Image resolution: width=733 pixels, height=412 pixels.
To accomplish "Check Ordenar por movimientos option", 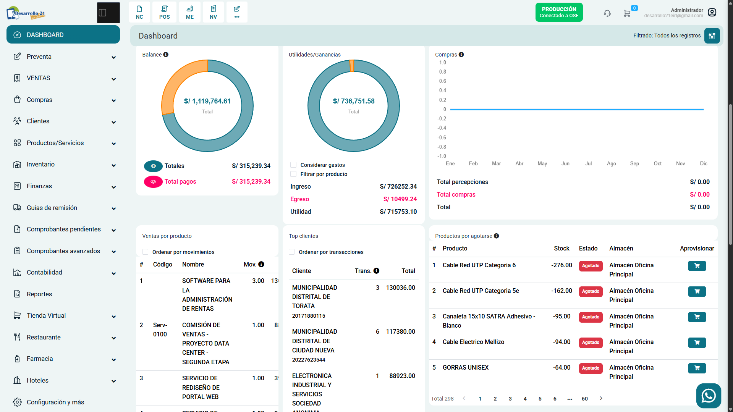I will tap(145, 252).
